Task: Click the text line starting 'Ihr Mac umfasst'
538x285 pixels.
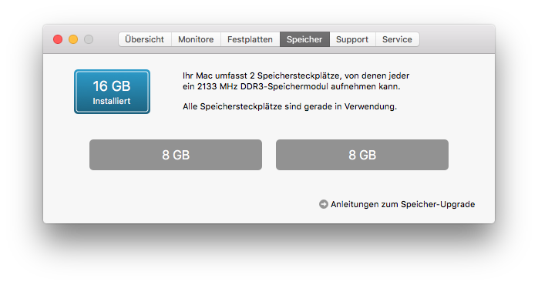Action: click(x=296, y=75)
